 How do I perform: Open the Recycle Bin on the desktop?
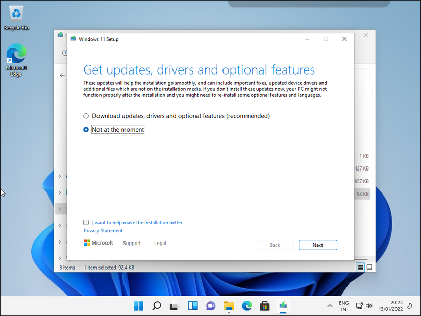coord(15,13)
